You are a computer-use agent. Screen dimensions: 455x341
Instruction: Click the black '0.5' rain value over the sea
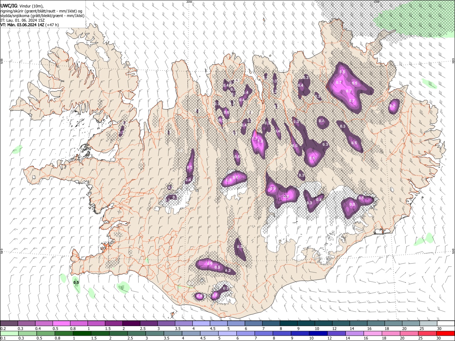(x=76, y=283)
